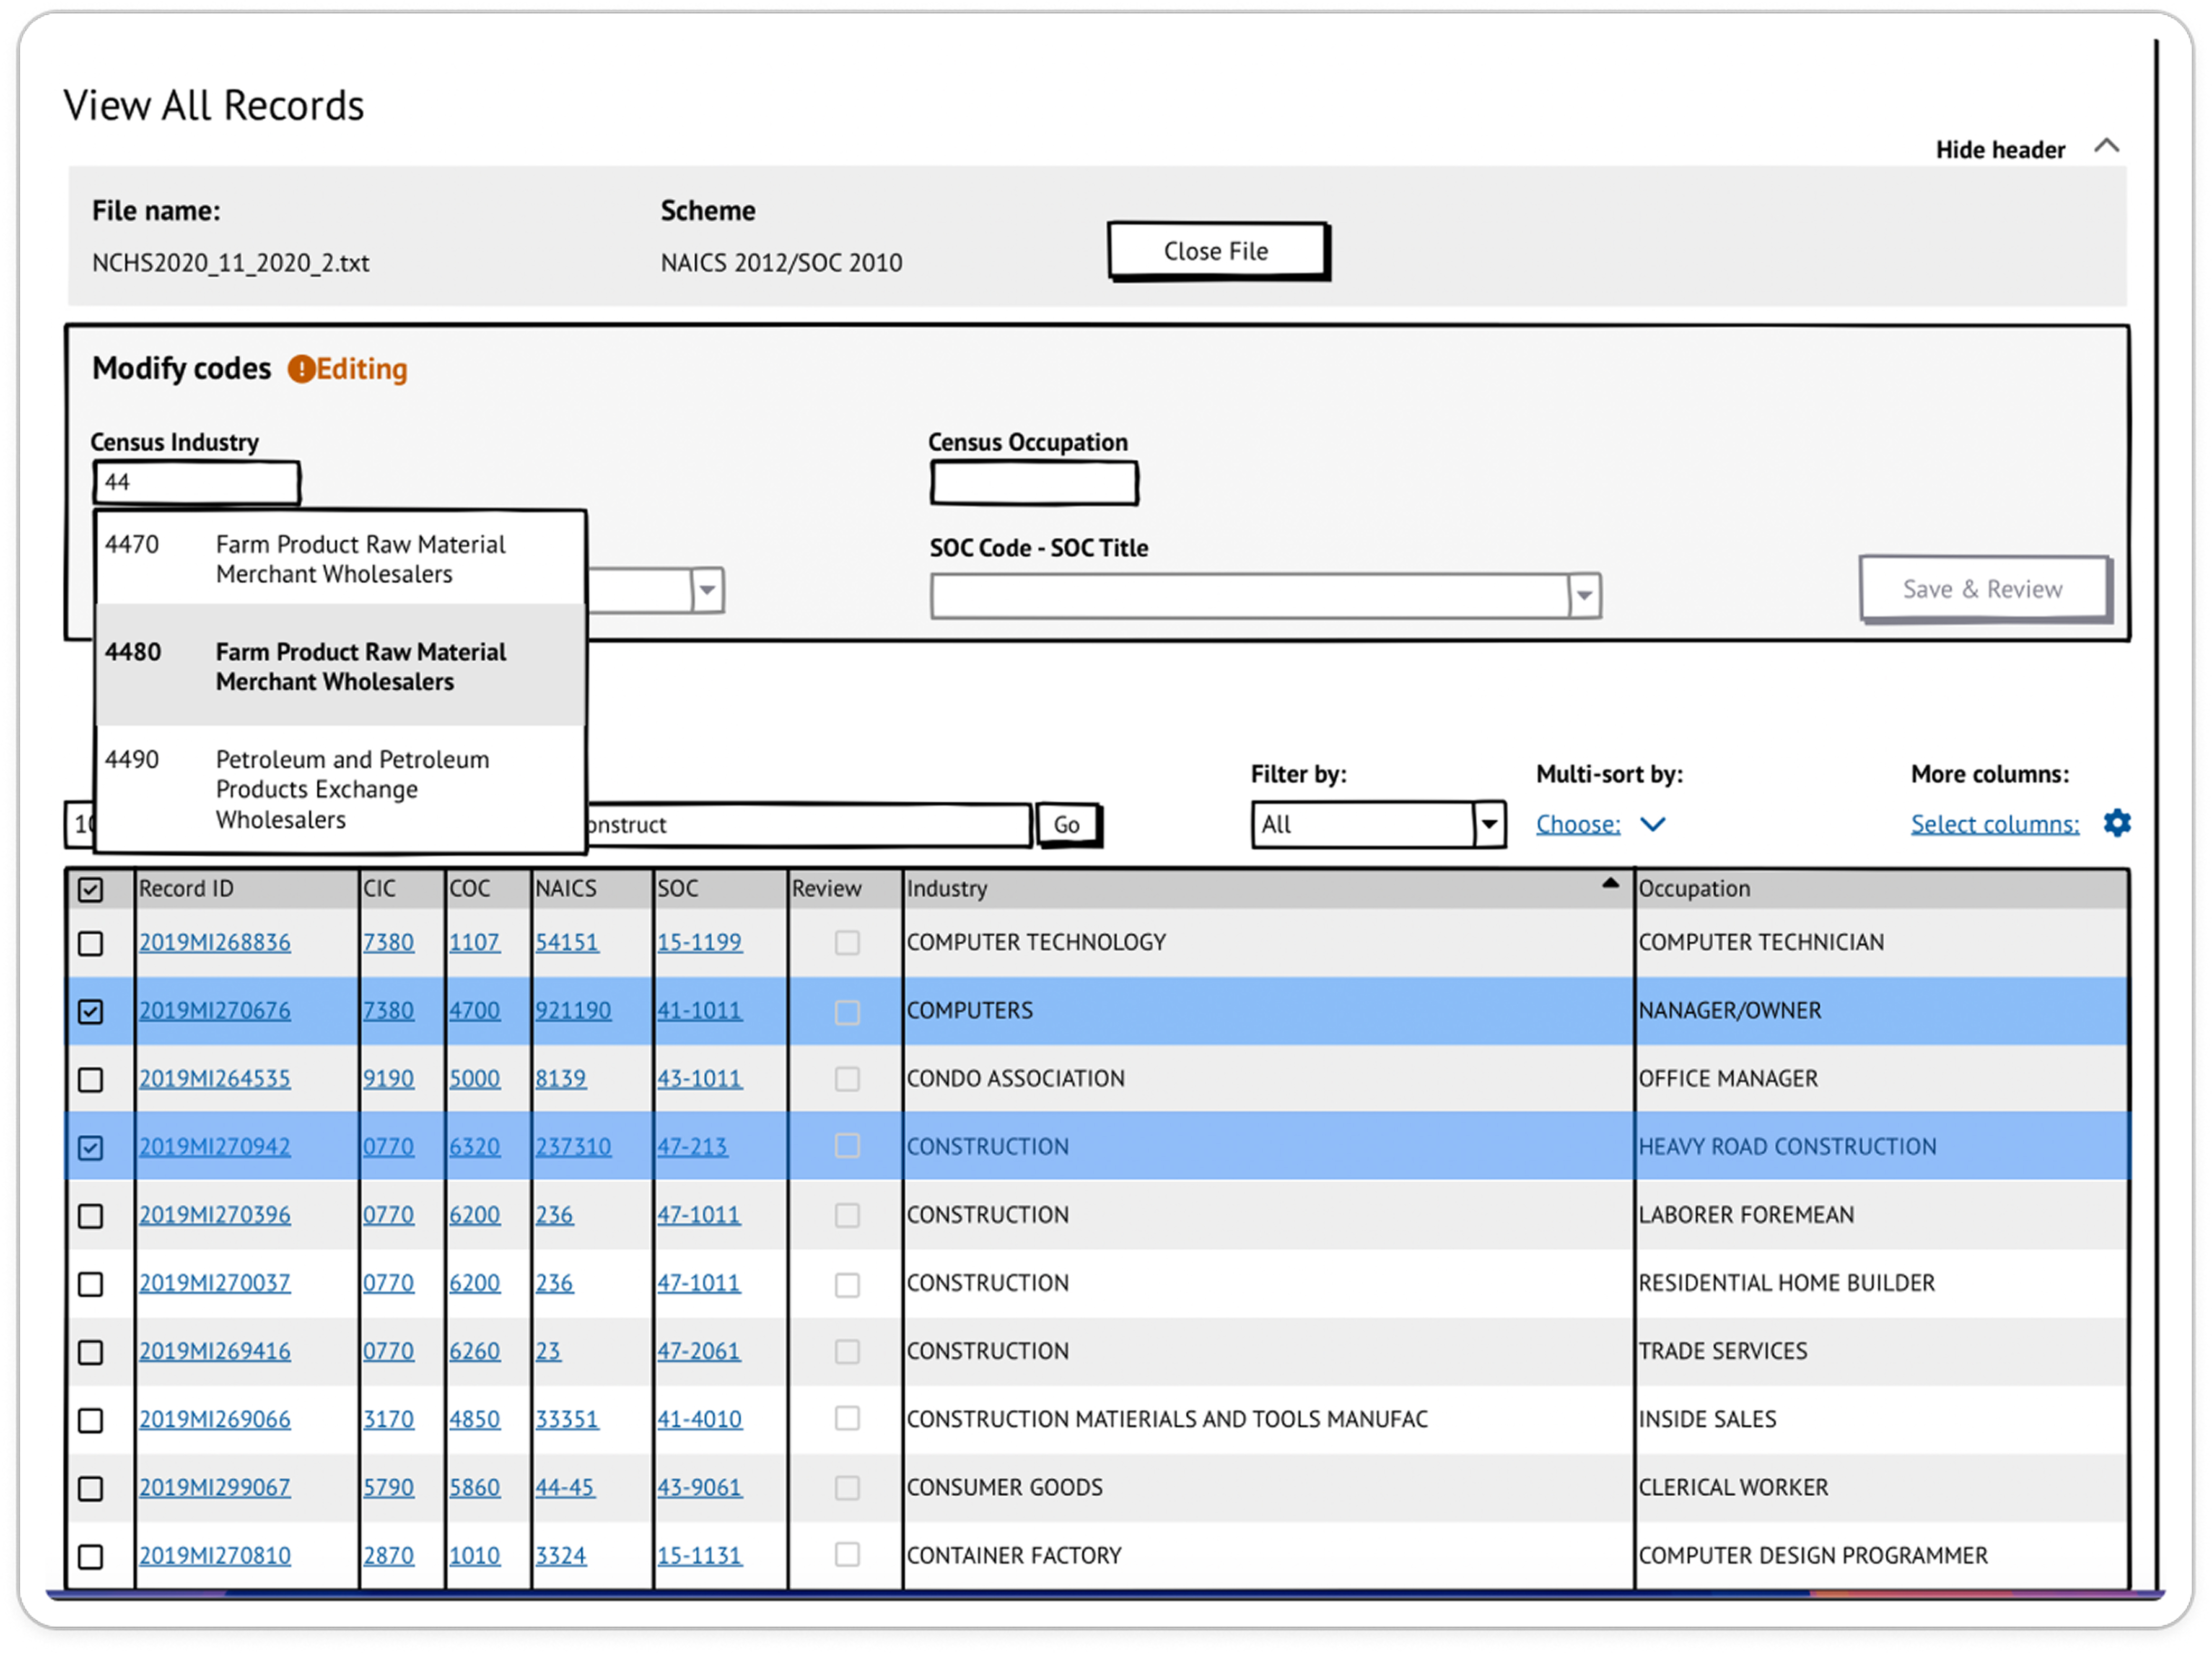Sort by the SOC column header
The image size is (2212, 1653).
coord(677,889)
